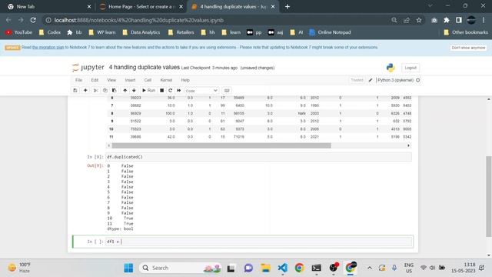Image resolution: width=492 pixels, height=277 pixels.
Task: Select the df.duplicated() code cell
Action: coord(258,157)
